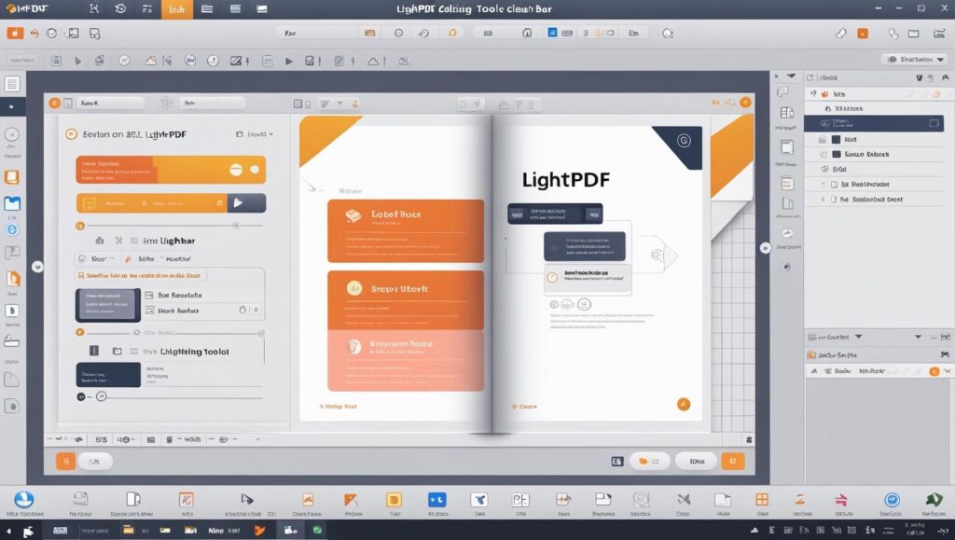
Task: Click the blue cloud icon in the bottom toolbar
Action: click(x=24, y=500)
